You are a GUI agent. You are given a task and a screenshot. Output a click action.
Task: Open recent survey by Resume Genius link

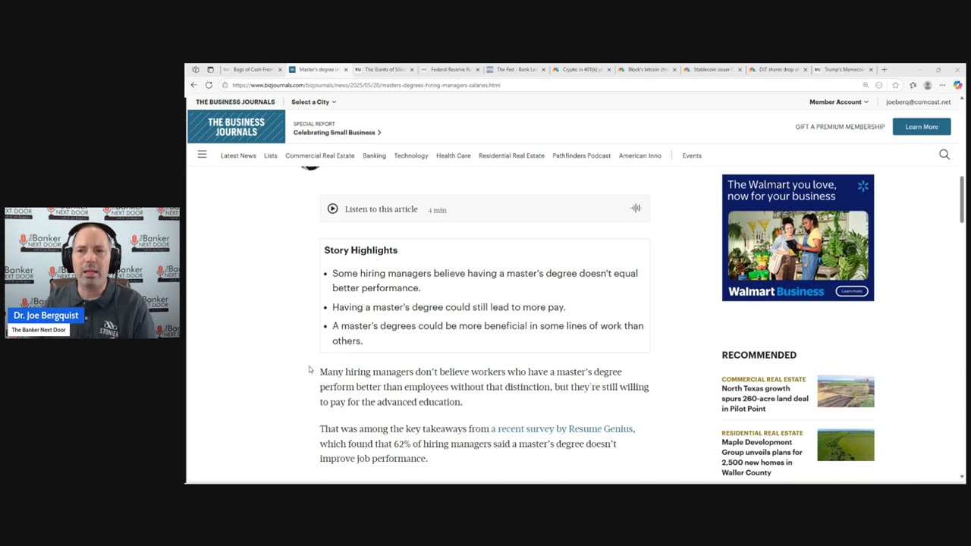tap(562, 429)
